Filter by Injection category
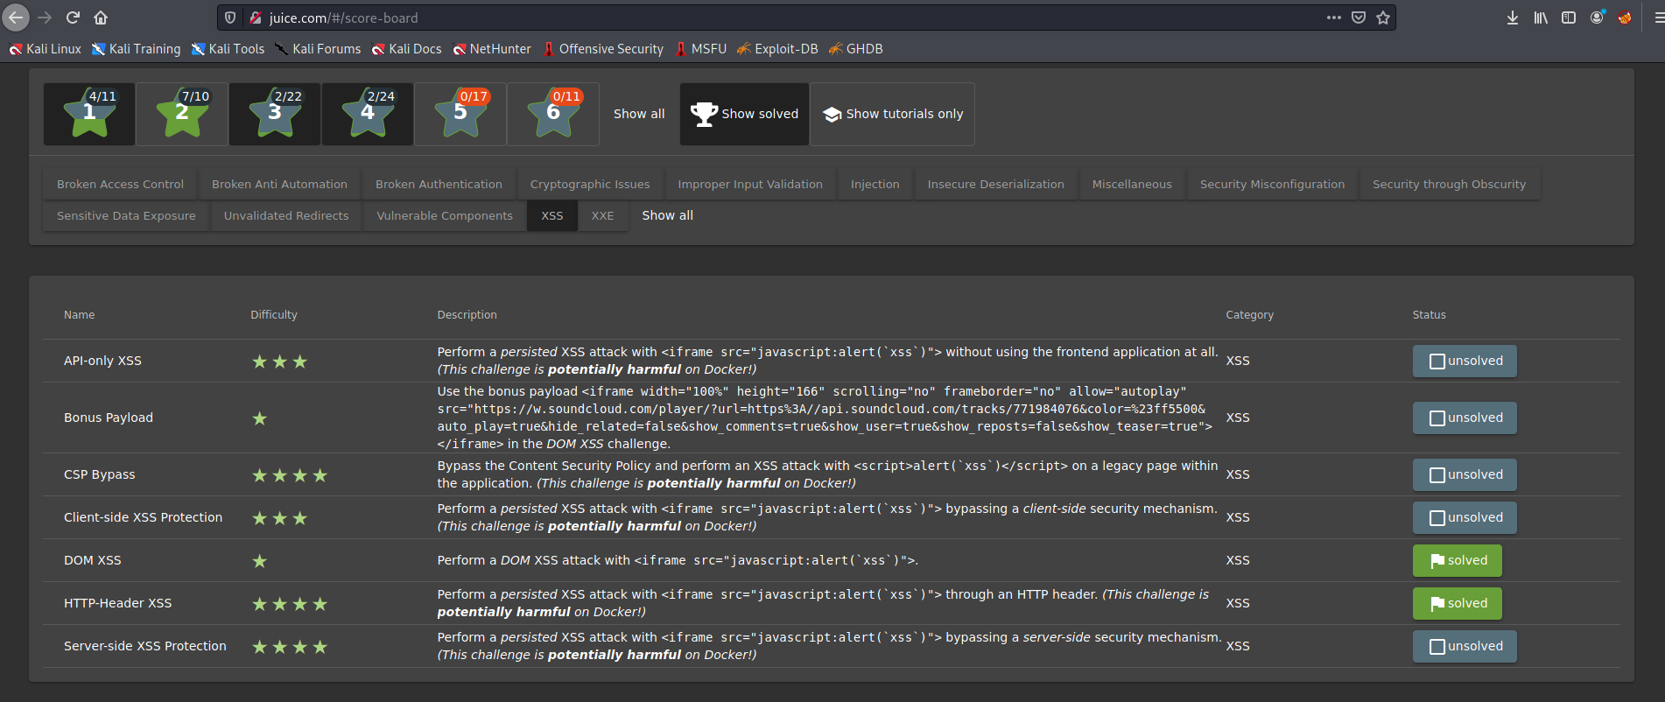1665x702 pixels. tap(875, 184)
